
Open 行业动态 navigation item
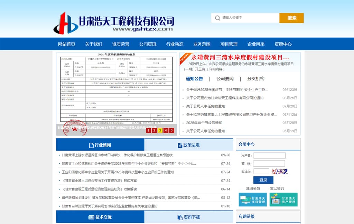(x=175, y=44)
